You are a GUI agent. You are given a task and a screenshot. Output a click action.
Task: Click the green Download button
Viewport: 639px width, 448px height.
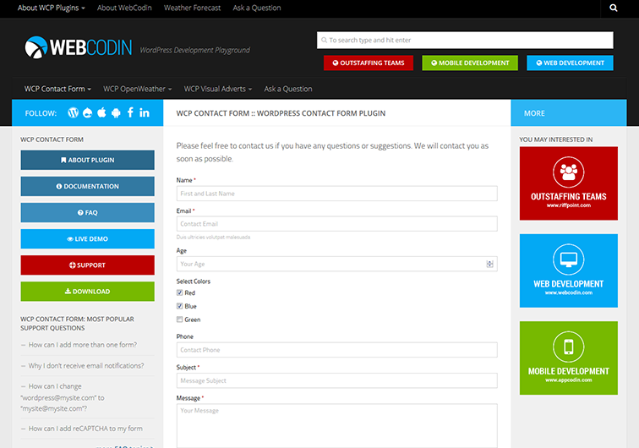pos(88,292)
